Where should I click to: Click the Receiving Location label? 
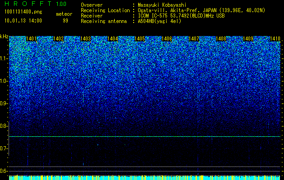click(105, 10)
